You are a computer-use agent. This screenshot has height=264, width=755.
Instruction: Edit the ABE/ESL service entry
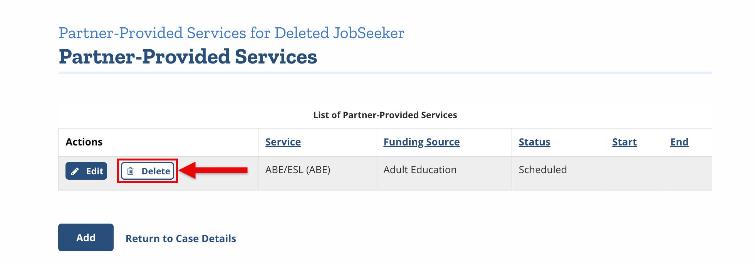(86, 171)
